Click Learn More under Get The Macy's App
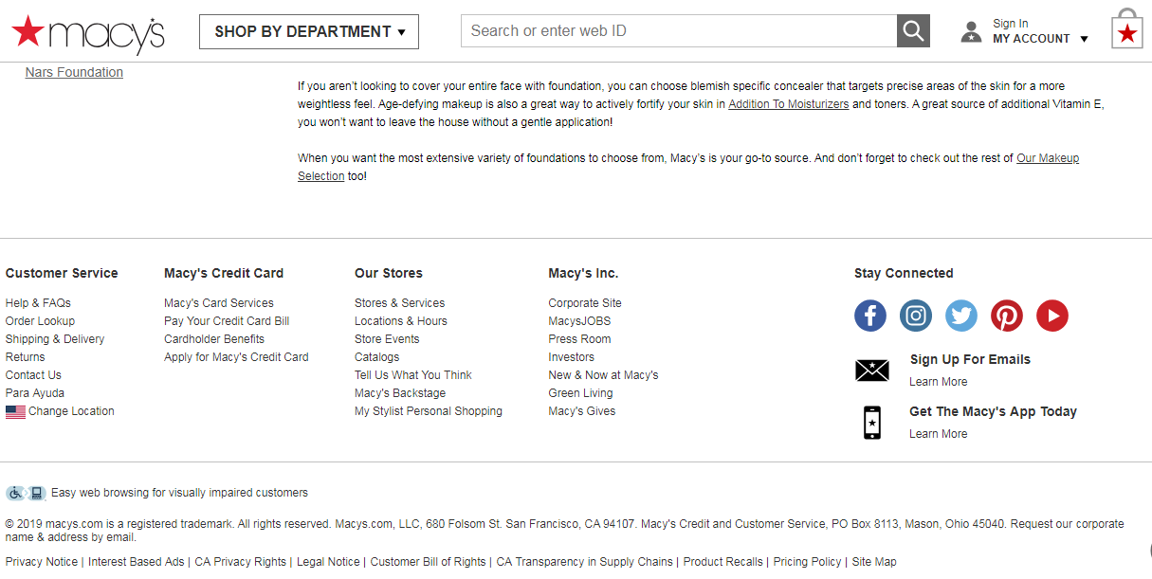 [x=939, y=434]
